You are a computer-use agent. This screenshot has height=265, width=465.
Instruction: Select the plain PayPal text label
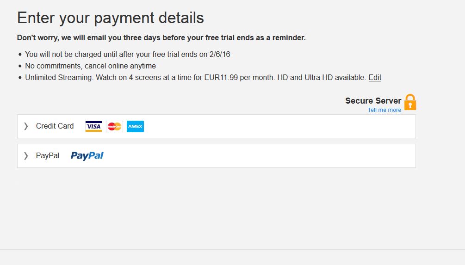point(48,155)
